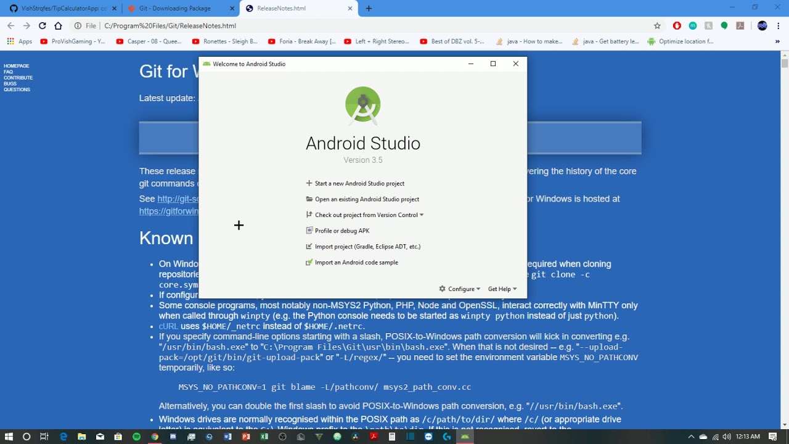
Task: Open the system clock showing 12:13 AM
Action: pos(748,437)
